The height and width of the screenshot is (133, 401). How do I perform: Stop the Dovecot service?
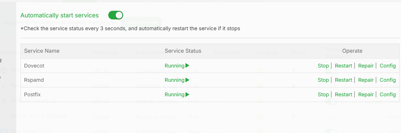click(323, 66)
